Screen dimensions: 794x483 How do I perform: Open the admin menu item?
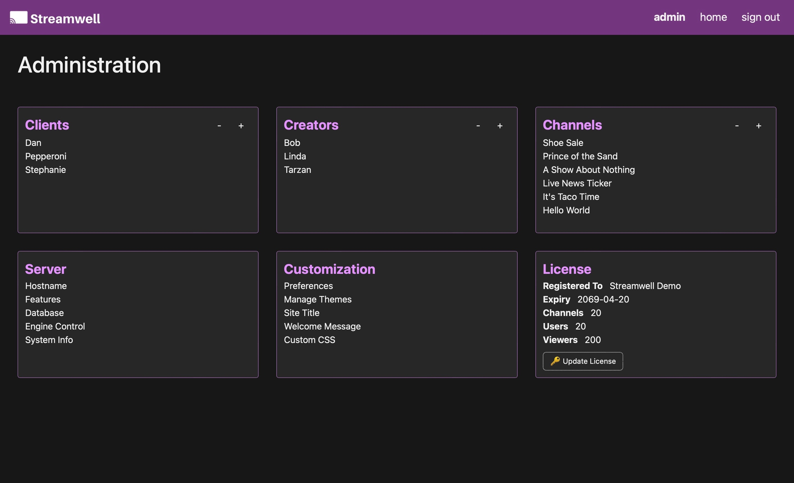pos(669,17)
